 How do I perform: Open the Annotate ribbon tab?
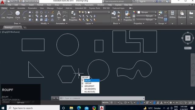21,8
